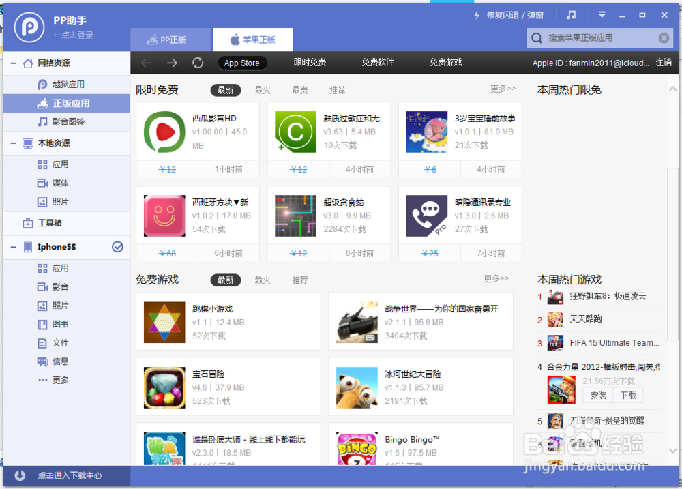The height and width of the screenshot is (489, 682).
Task: Go back with the left arrow
Action: 146,63
